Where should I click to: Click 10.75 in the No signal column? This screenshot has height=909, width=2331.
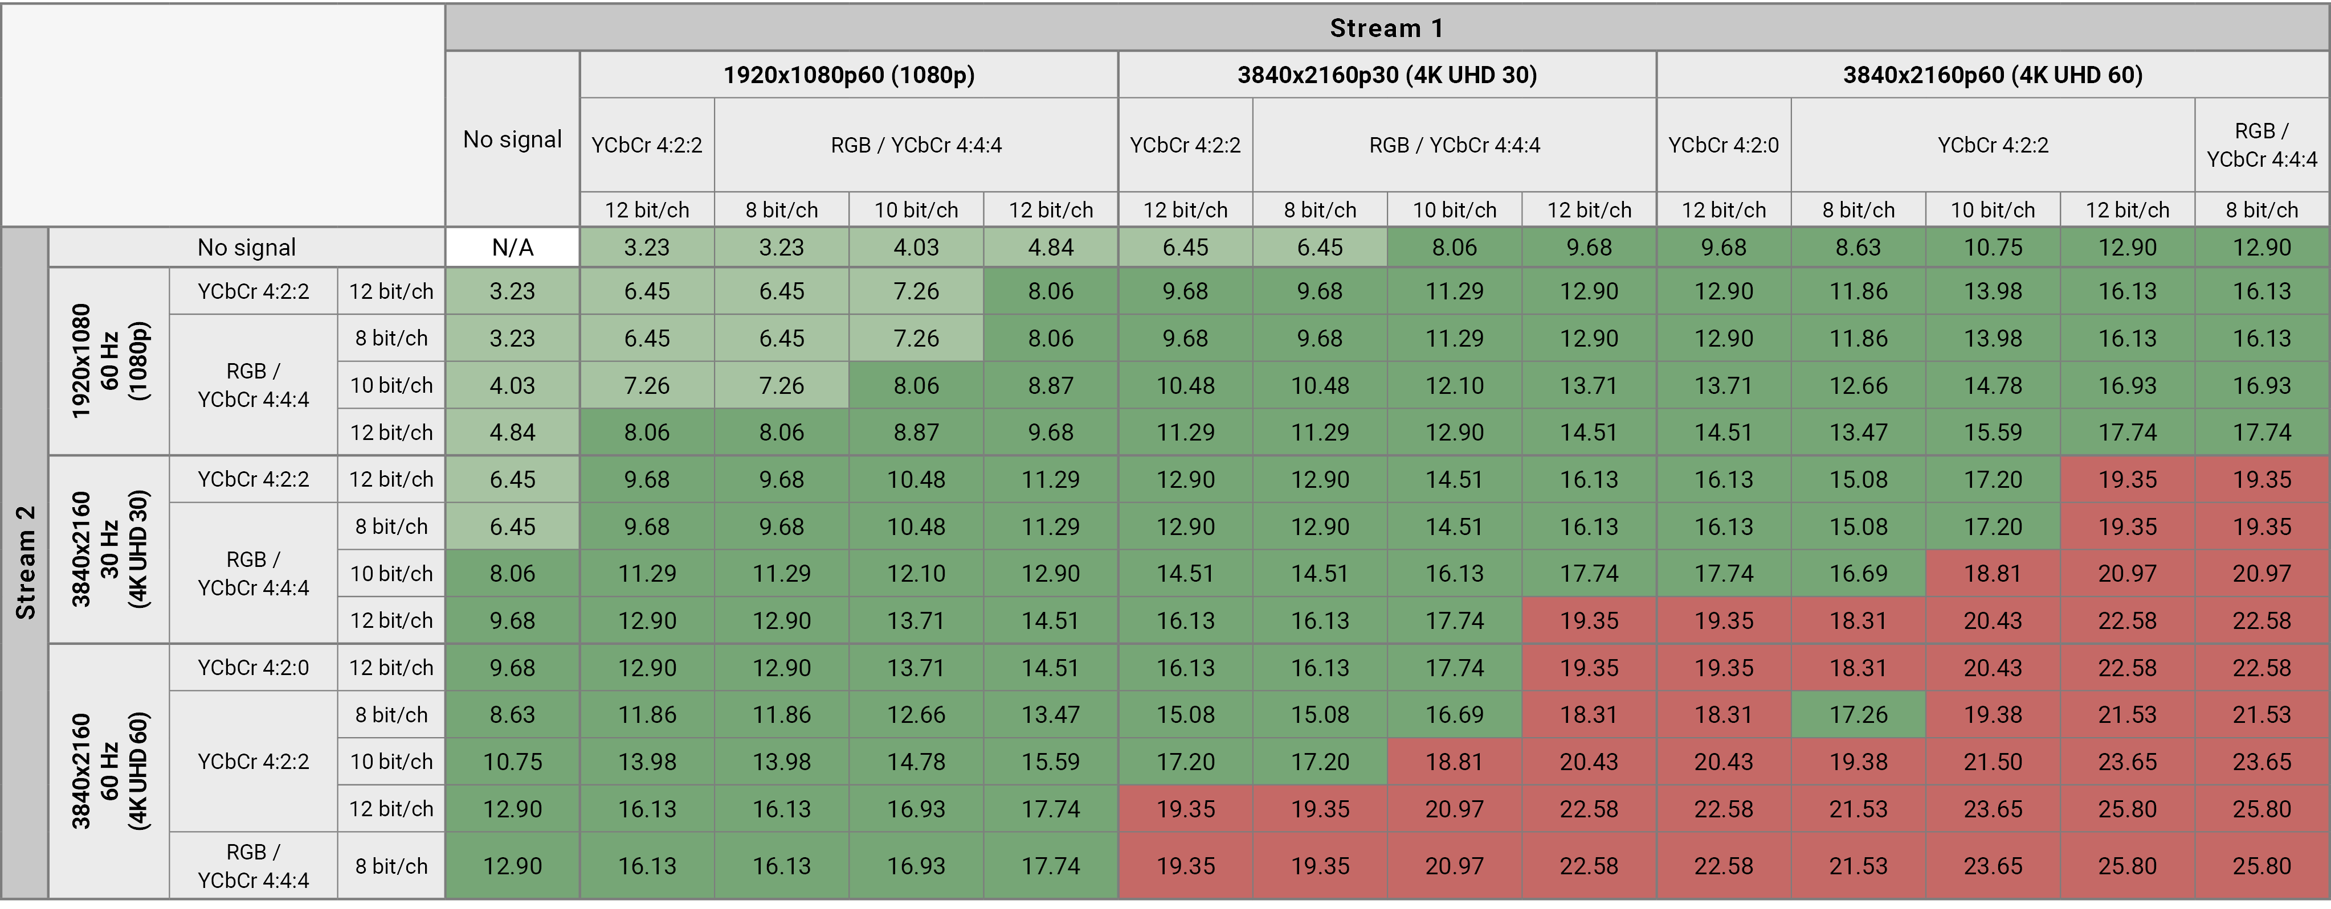pos(512,762)
